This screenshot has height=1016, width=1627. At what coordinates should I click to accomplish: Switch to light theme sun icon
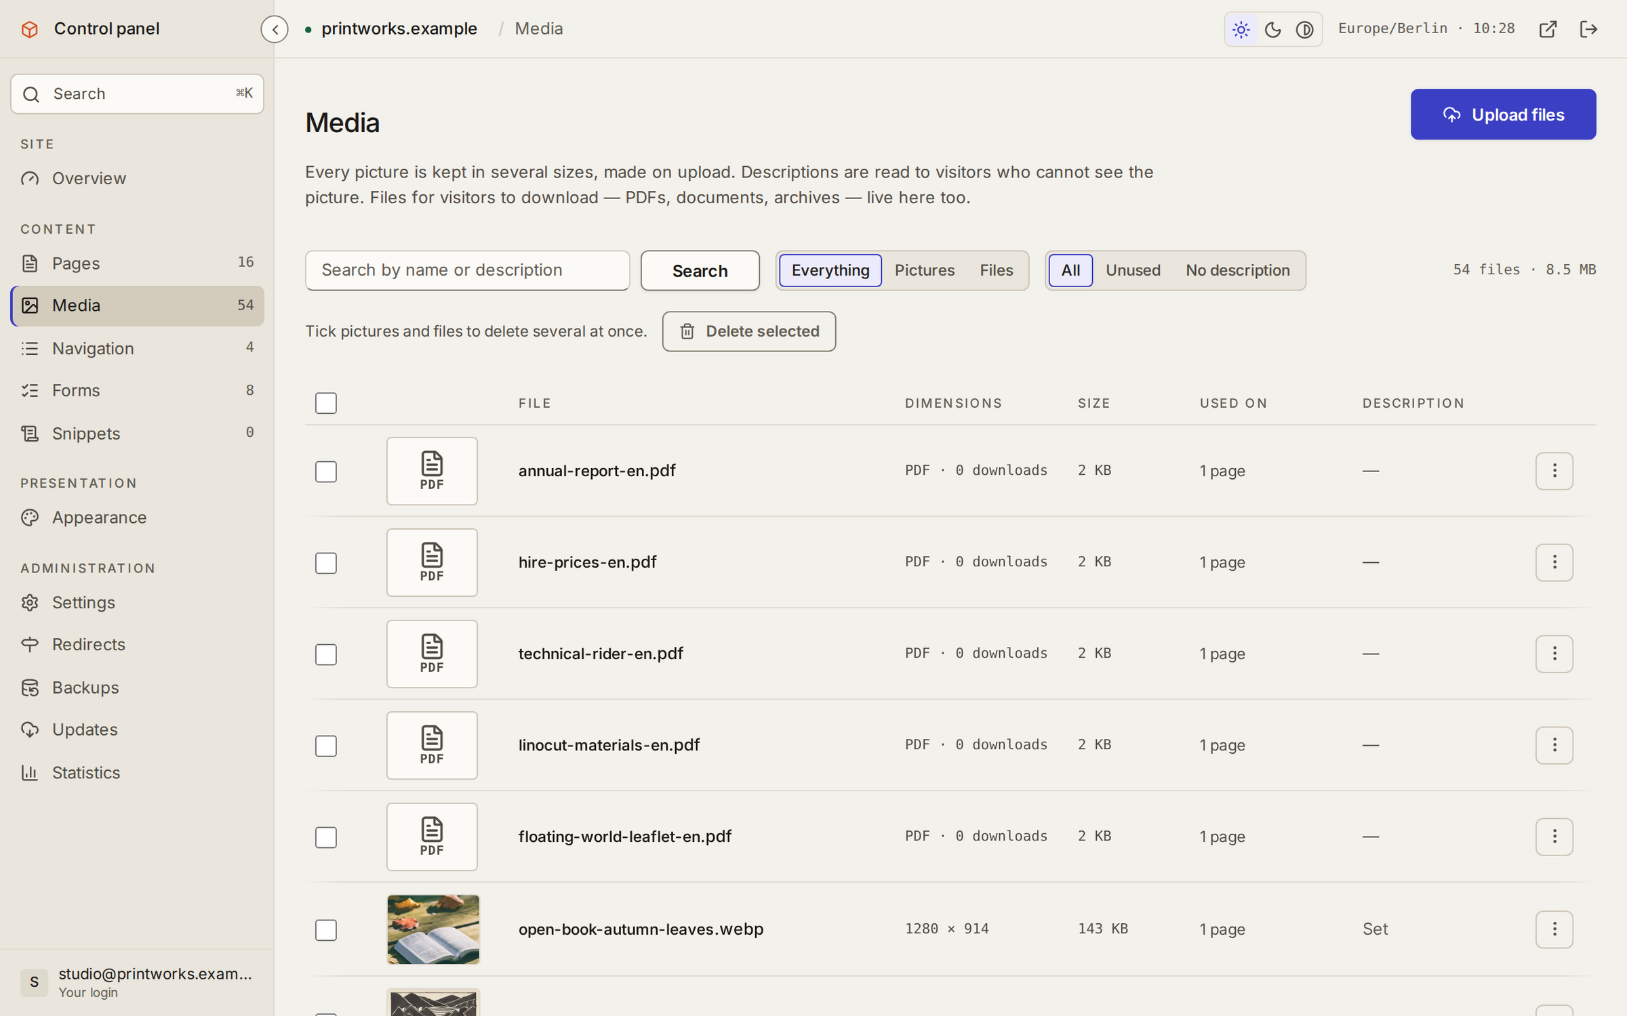click(1241, 29)
